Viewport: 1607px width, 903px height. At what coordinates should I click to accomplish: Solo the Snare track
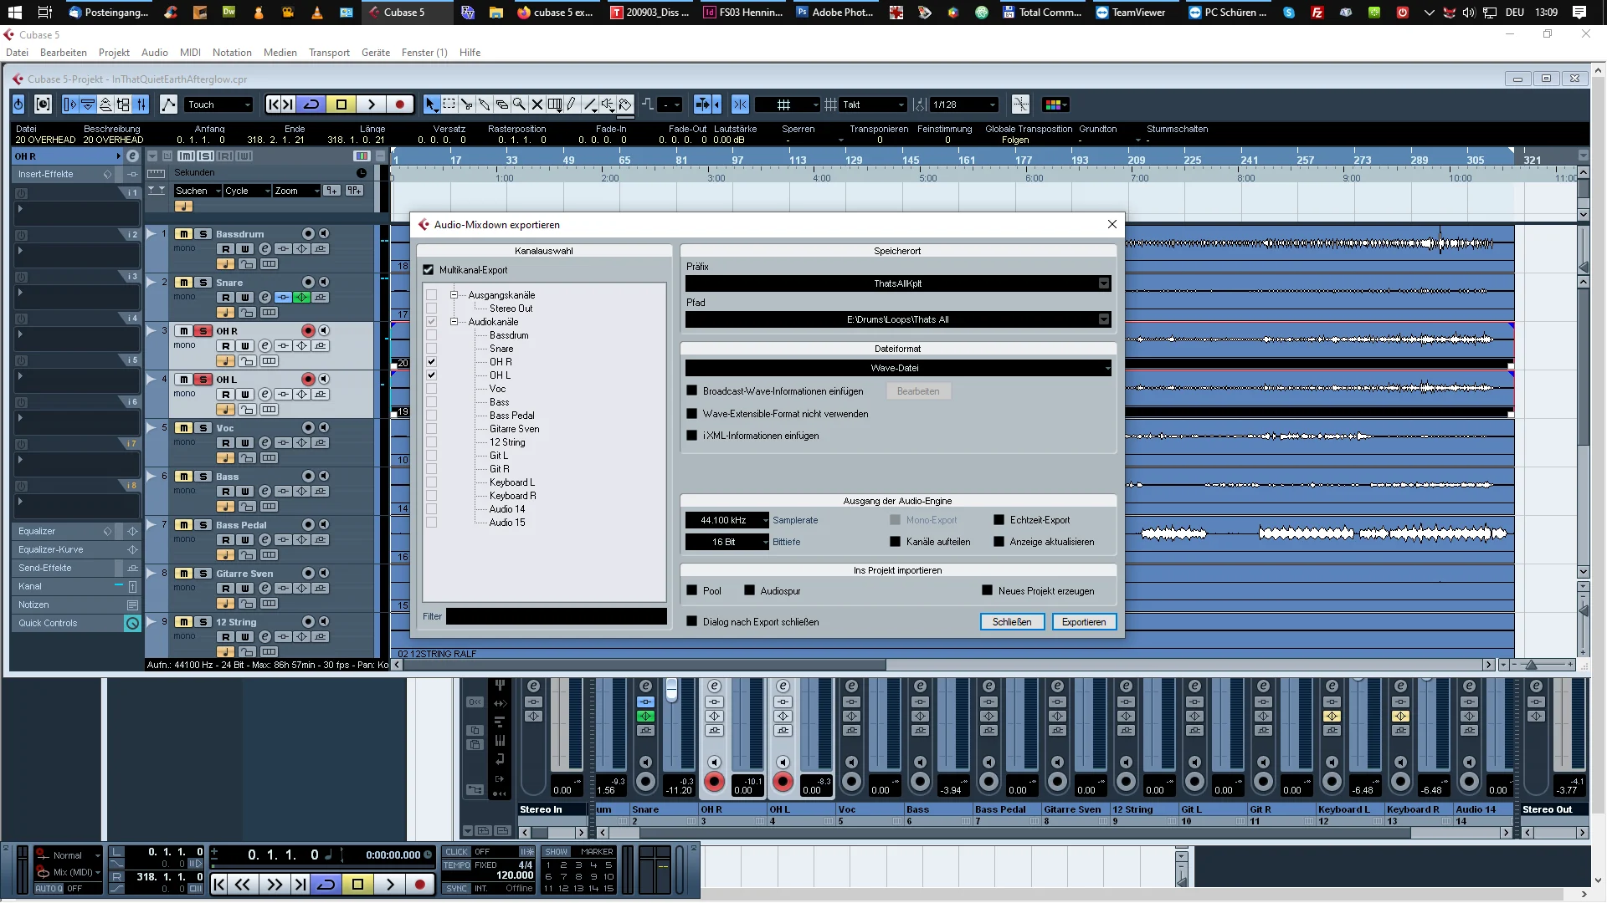(x=203, y=283)
